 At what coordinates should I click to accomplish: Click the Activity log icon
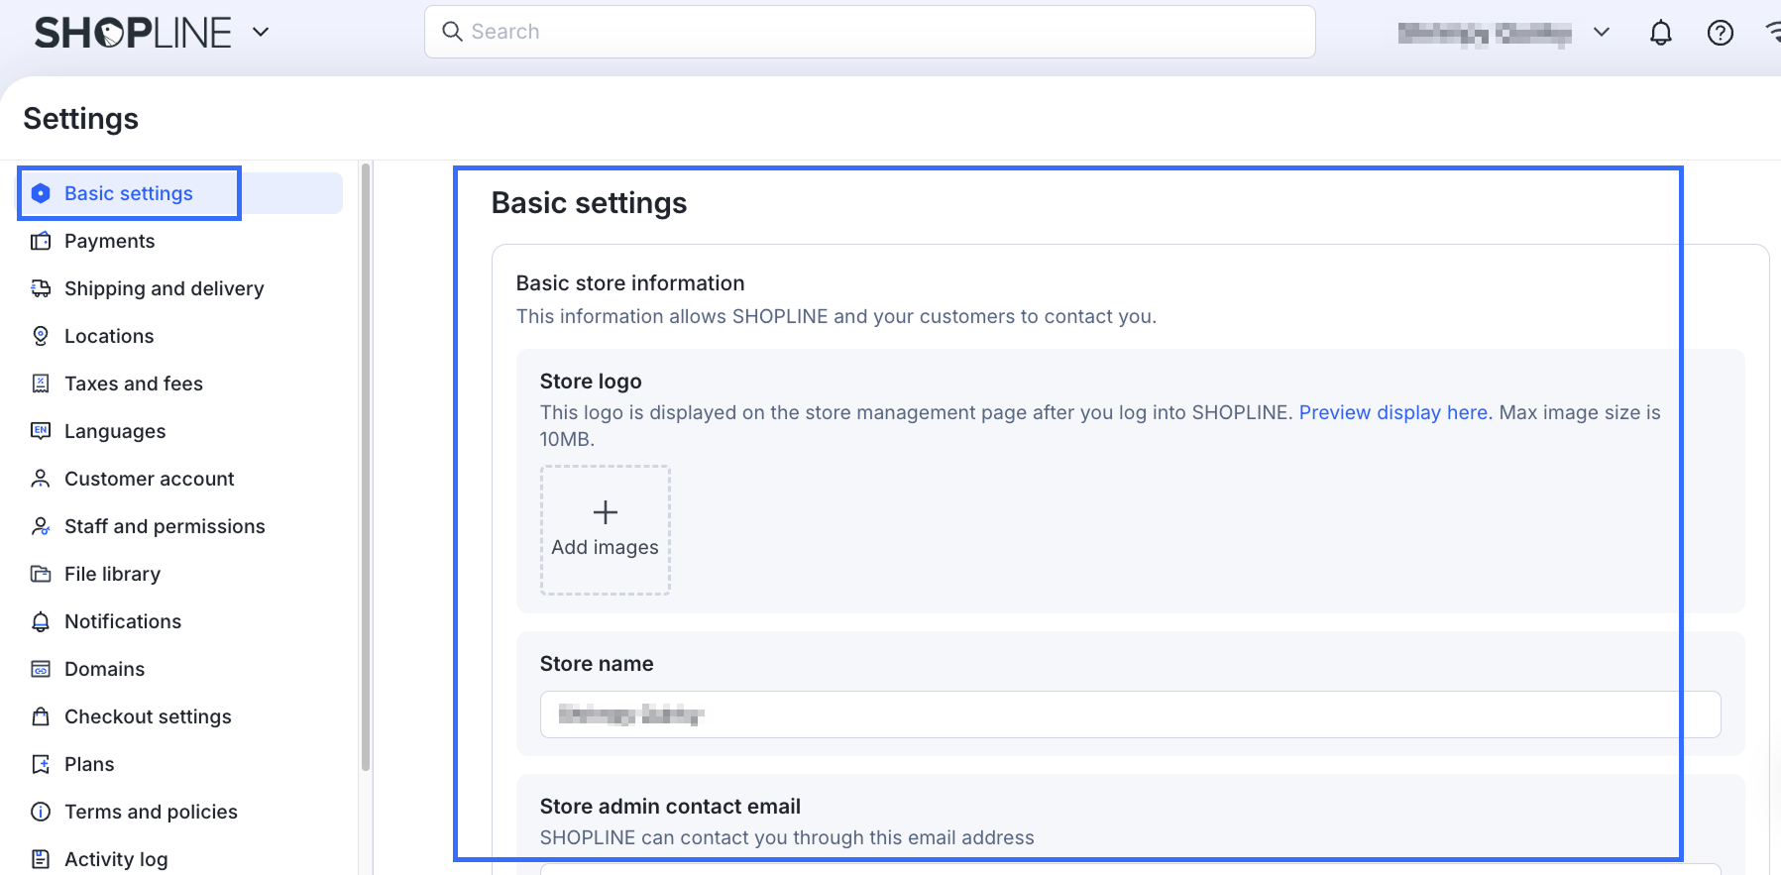(x=41, y=859)
